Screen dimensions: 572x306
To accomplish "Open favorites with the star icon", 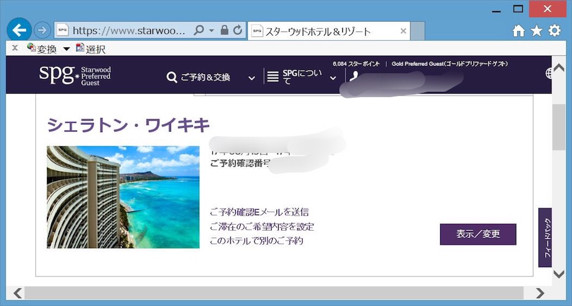I will (537, 31).
